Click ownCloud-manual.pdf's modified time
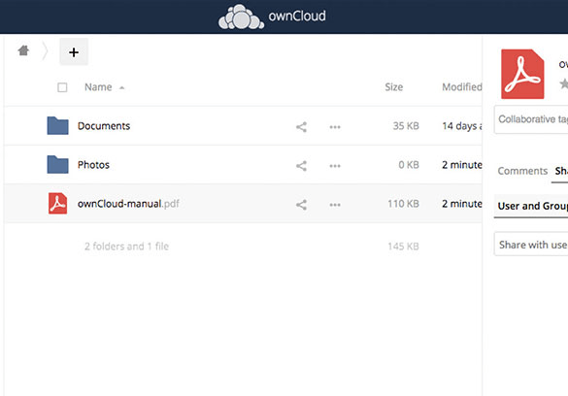This screenshot has width=568, height=396. point(462,204)
